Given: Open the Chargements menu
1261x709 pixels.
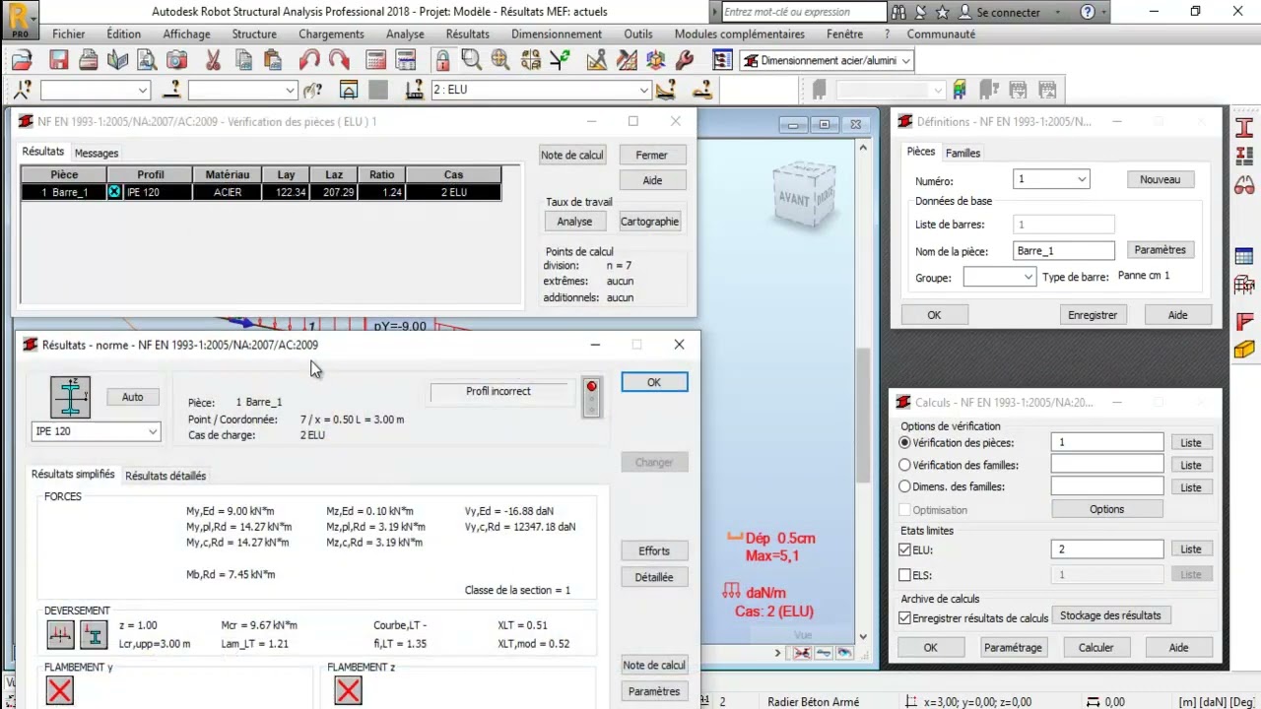Looking at the screenshot, I should pyautogui.click(x=331, y=33).
